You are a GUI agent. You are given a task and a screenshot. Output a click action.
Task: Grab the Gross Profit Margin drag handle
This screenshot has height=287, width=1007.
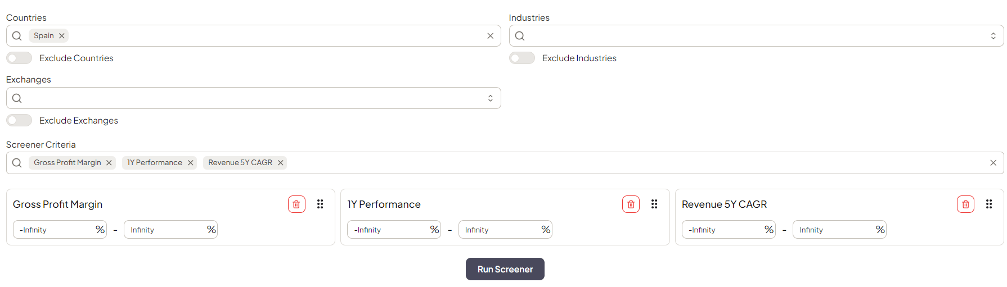320,204
